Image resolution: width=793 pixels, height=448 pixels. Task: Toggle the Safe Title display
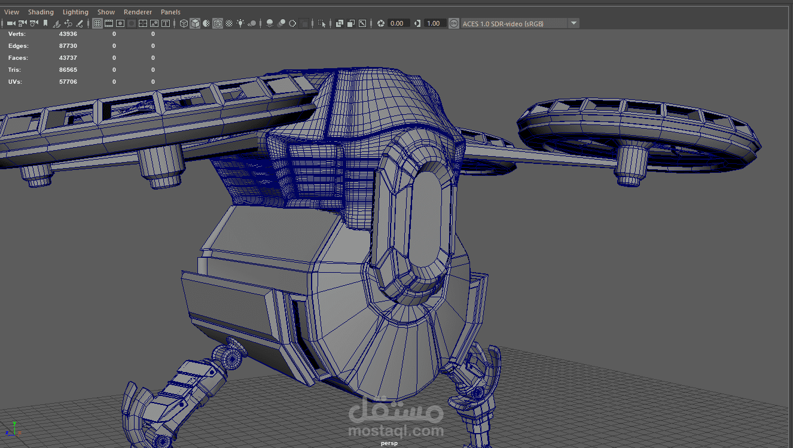pyautogui.click(x=166, y=23)
